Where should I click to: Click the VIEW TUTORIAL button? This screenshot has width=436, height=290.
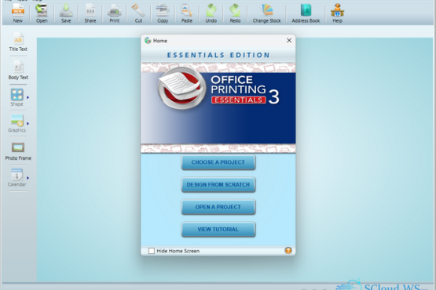pyautogui.click(x=218, y=230)
